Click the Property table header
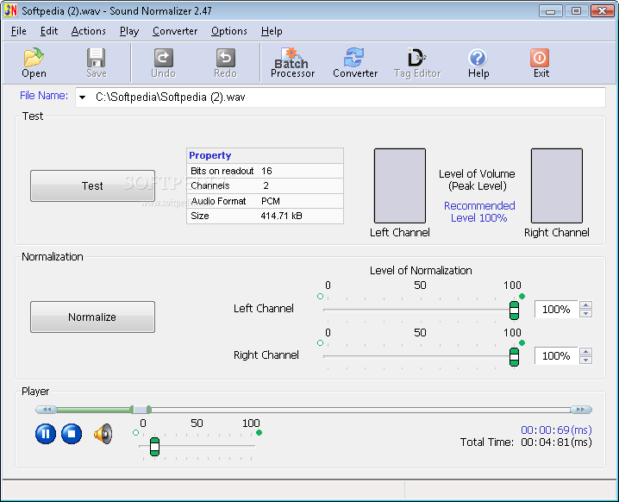This screenshot has width=619, height=502. pyautogui.click(x=265, y=155)
